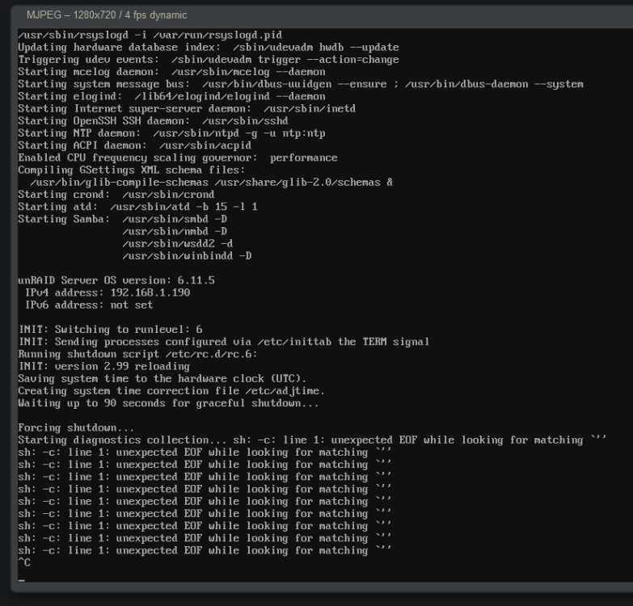
Task: Click the 'Starting Samba: /usr/sbin/smbd -D' line
Action: pos(122,219)
